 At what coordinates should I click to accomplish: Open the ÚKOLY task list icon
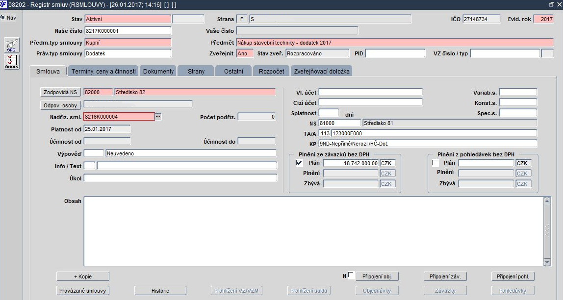tap(11, 62)
